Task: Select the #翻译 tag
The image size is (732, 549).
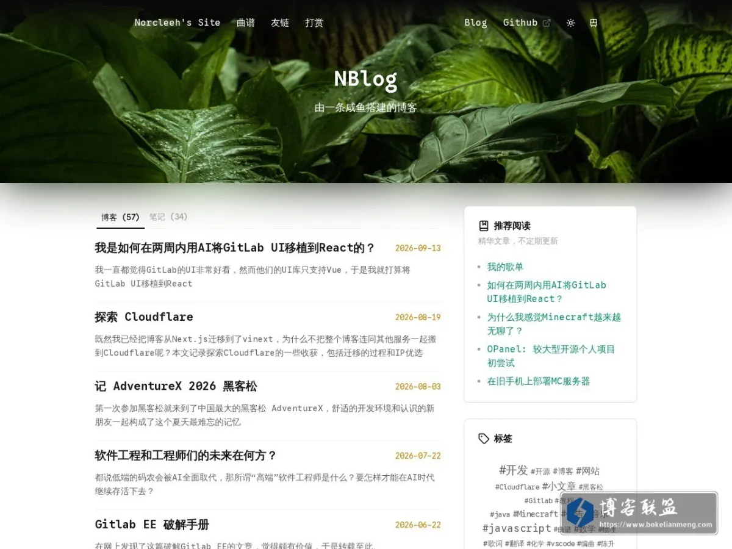Action: click(515, 544)
